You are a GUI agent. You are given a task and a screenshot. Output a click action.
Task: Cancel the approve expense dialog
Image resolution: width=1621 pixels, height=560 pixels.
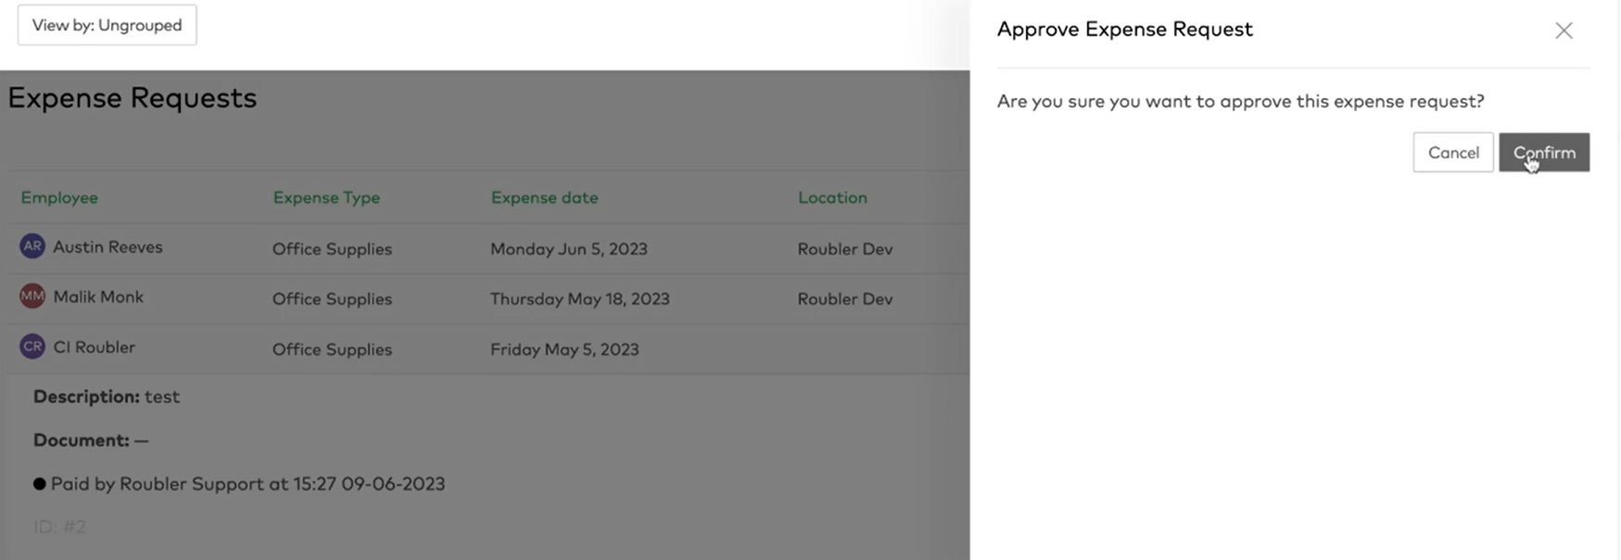pos(1452,153)
